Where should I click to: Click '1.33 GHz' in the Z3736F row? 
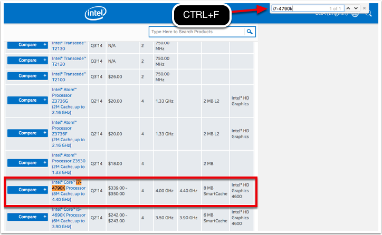[165, 134]
